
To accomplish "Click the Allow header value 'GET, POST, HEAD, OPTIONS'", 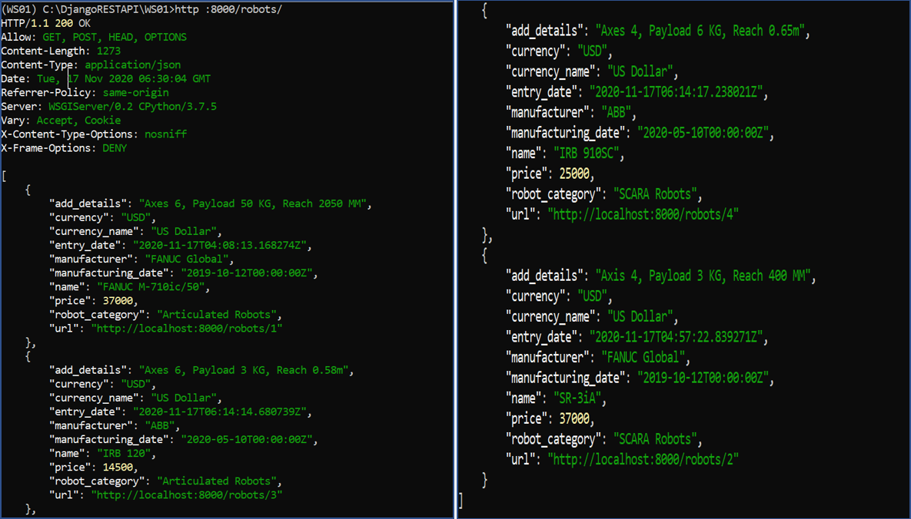I will 115,37.
